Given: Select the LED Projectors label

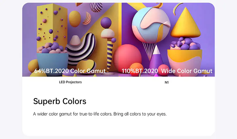Looking at the screenshot, I should (x=70, y=82).
